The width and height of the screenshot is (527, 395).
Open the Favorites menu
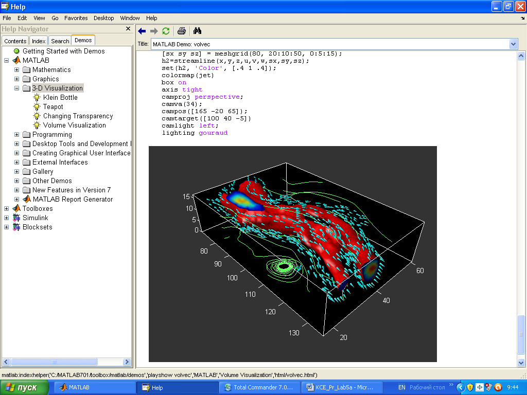tap(76, 18)
